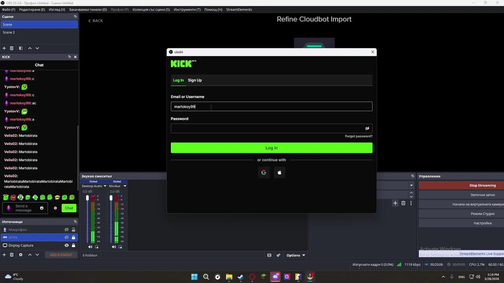Move selected scene down in Сцени panel
The width and height of the screenshot is (504, 283).
click(x=37, y=48)
